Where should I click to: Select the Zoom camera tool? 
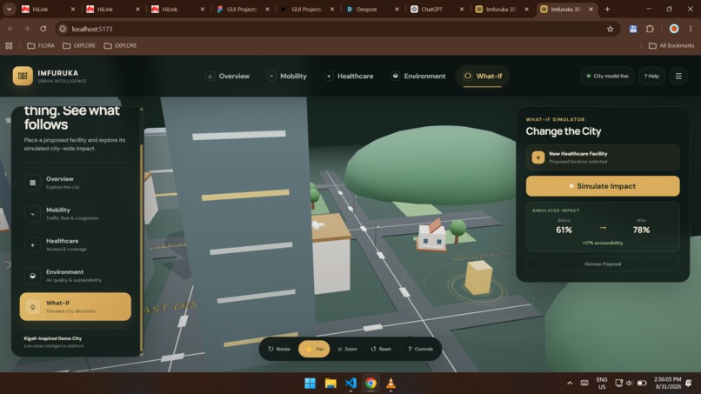(347, 349)
